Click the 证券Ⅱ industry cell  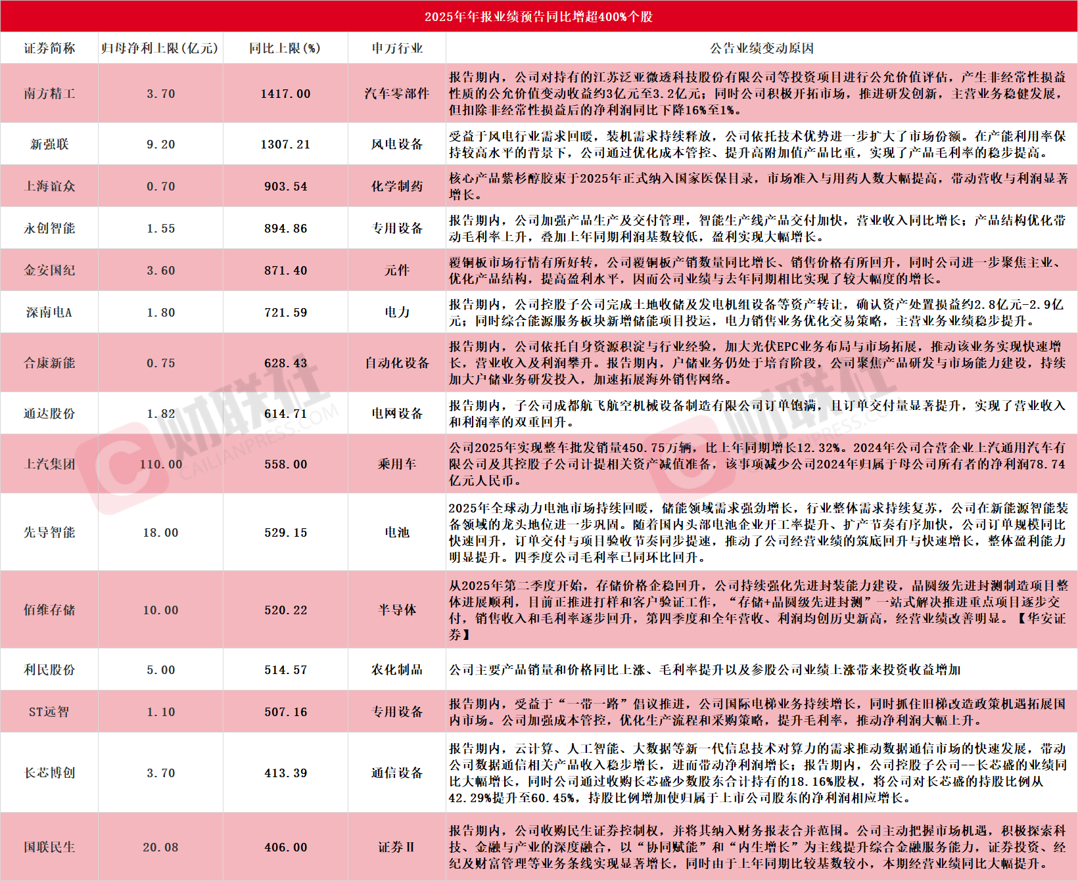[397, 847]
